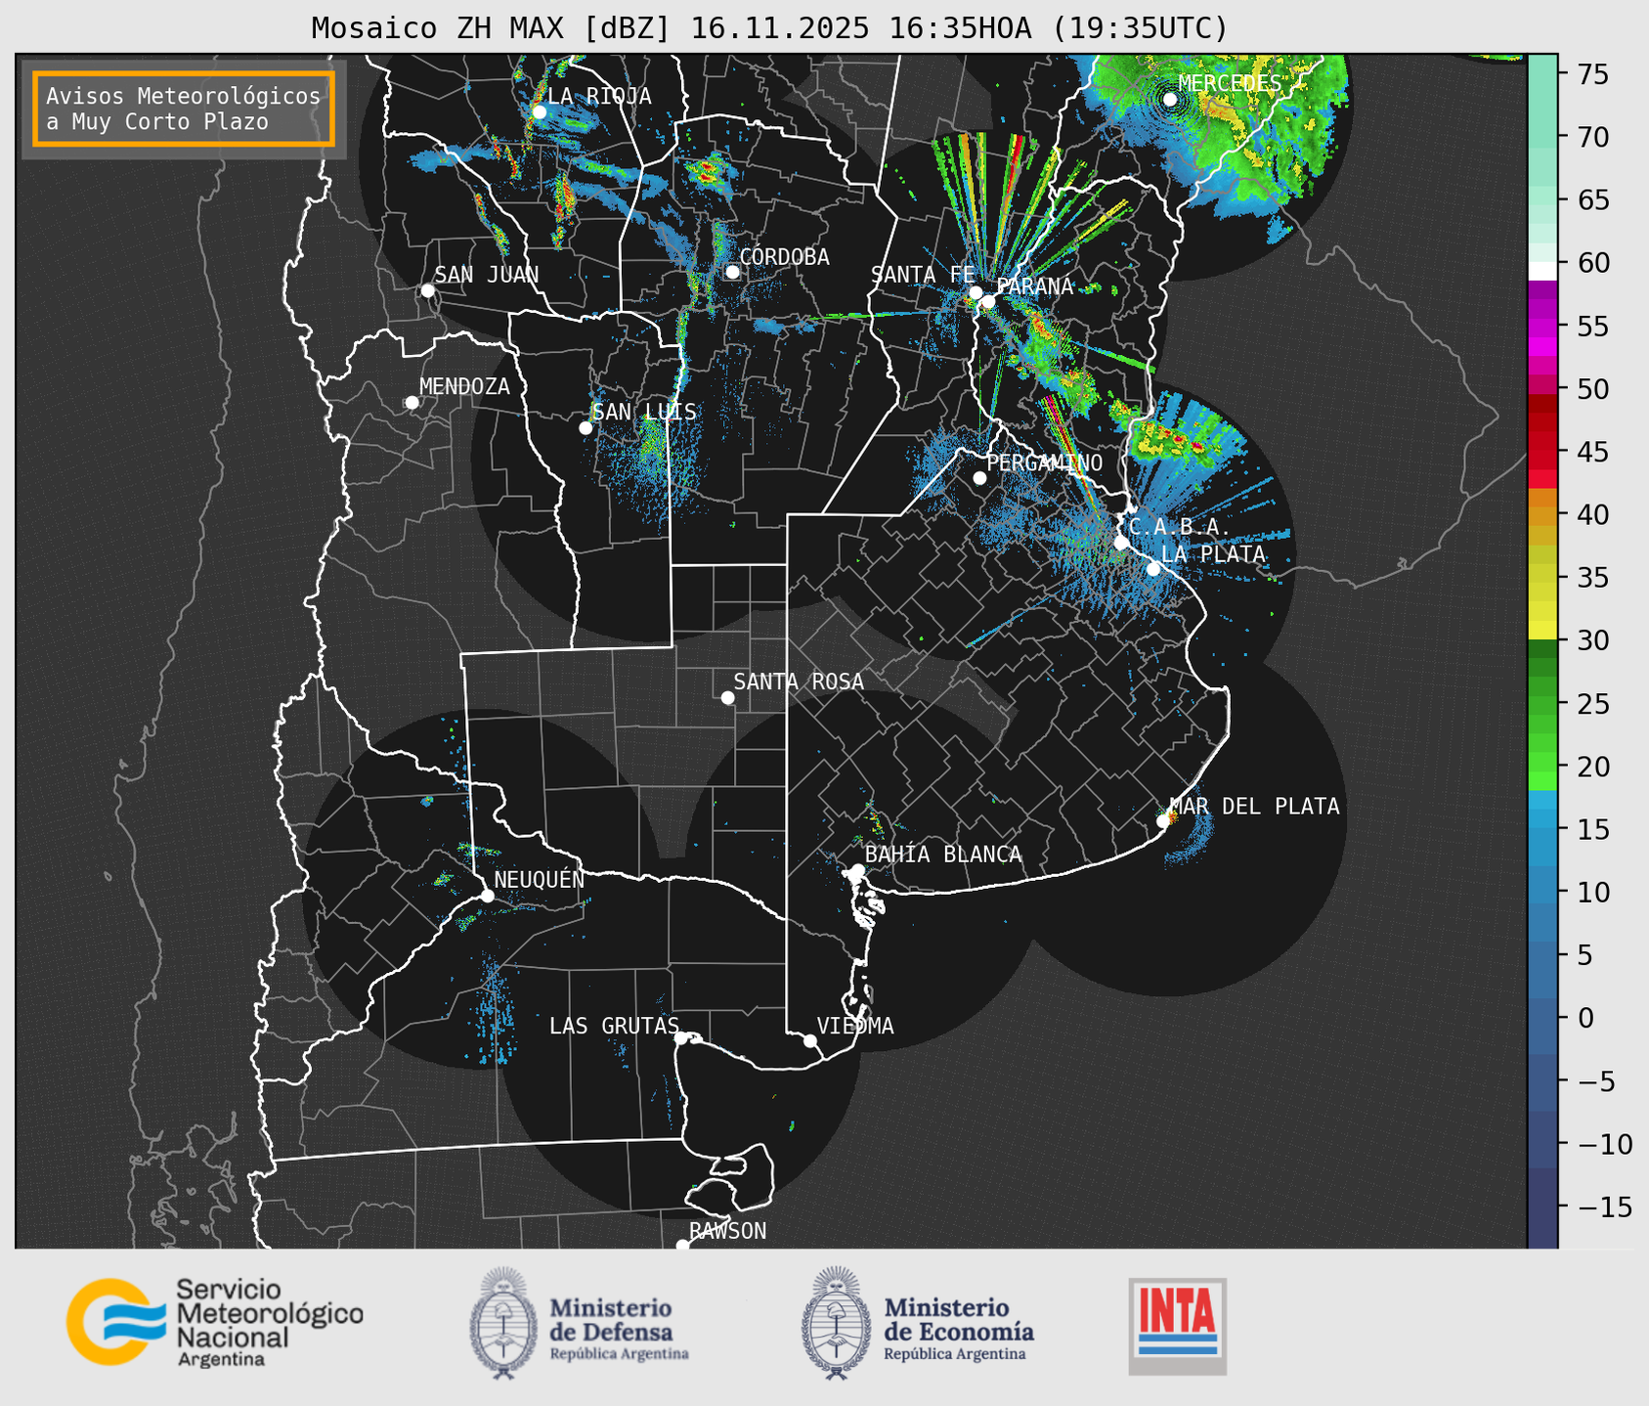This screenshot has width=1649, height=1406.
Task: Click the RAWSON map label
Action: pyautogui.click(x=727, y=1231)
